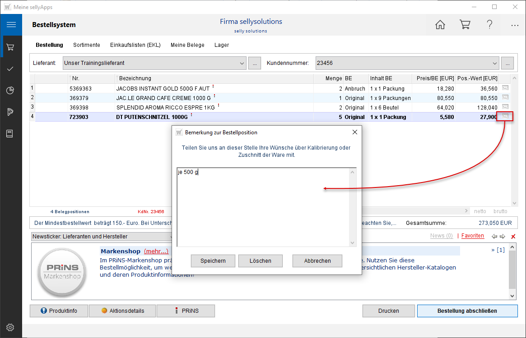Open the Meine Belege tab
This screenshot has width=526, height=338.
[x=187, y=45]
